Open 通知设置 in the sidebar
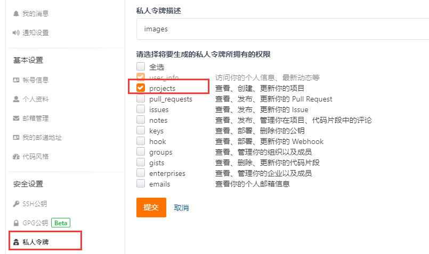Screen dimensions: 429x254 [x=35, y=32]
